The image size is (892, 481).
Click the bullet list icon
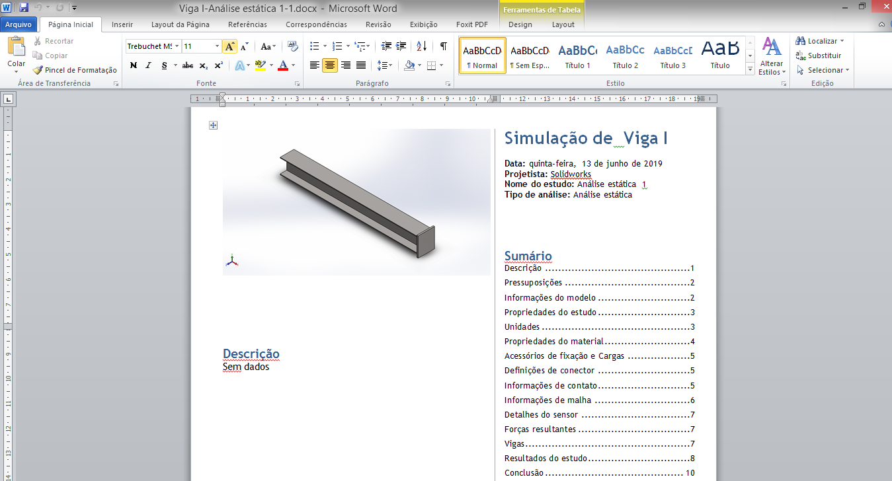(x=314, y=46)
